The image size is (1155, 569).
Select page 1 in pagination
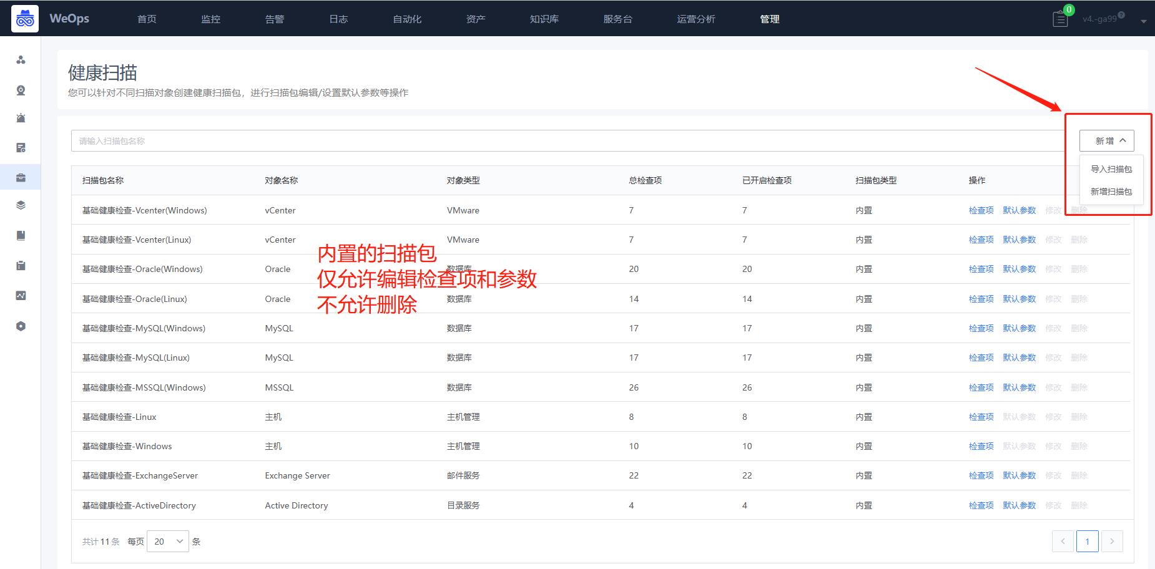(x=1087, y=542)
